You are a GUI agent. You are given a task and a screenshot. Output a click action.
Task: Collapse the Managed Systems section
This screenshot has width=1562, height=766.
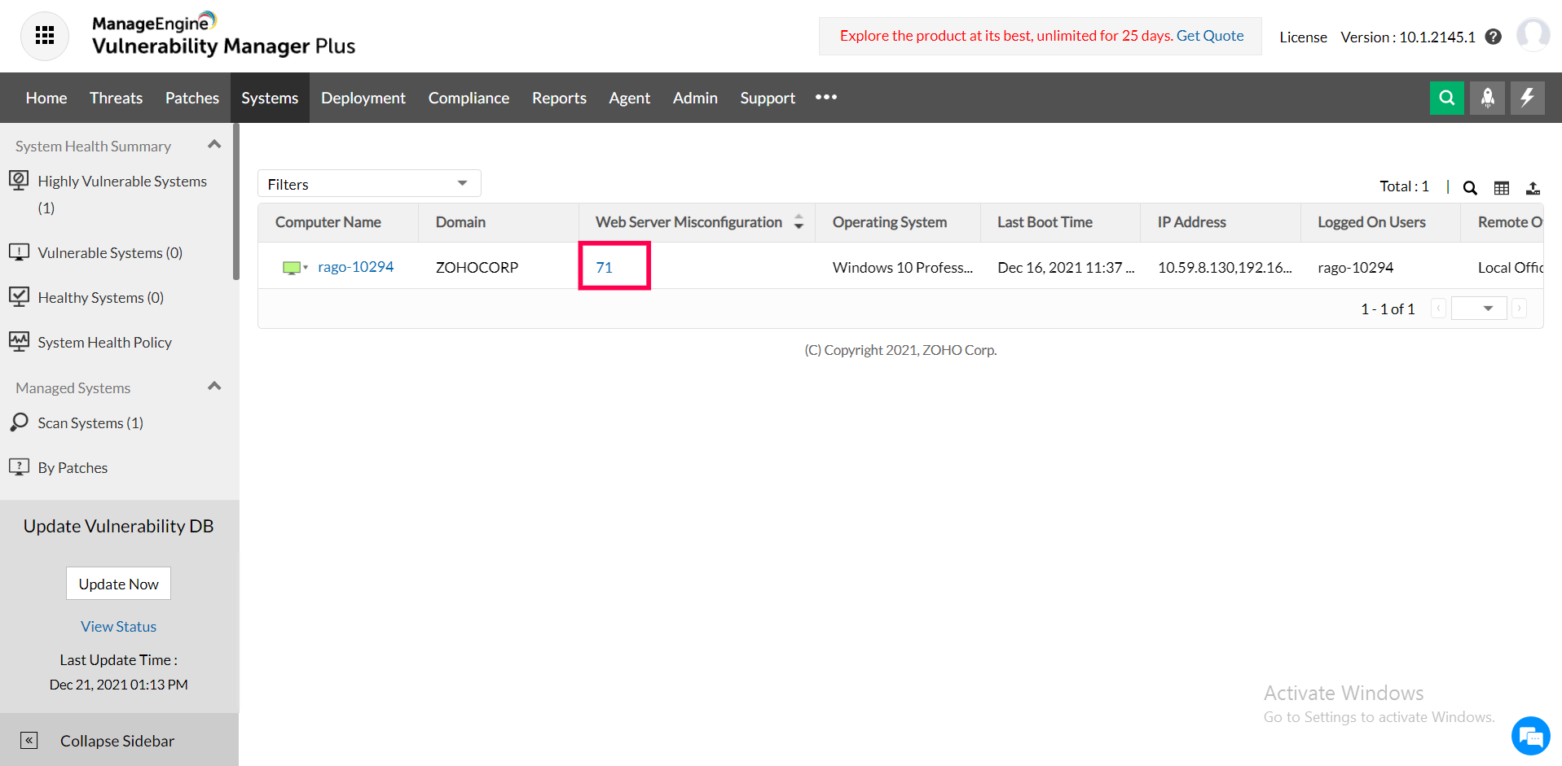pyautogui.click(x=214, y=387)
